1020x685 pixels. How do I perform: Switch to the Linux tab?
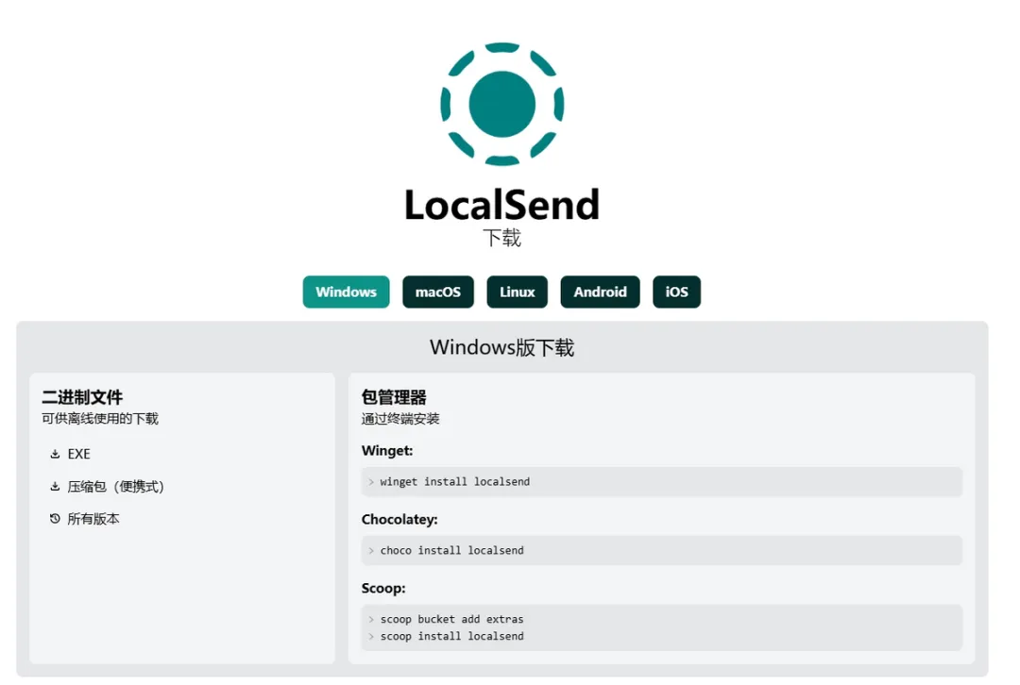click(x=518, y=292)
